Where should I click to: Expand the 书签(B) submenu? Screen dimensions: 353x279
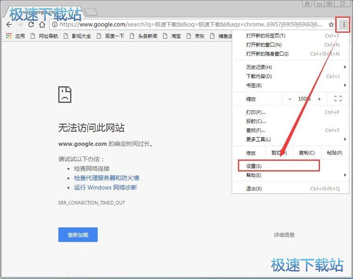pyautogui.click(x=290, y=85)
